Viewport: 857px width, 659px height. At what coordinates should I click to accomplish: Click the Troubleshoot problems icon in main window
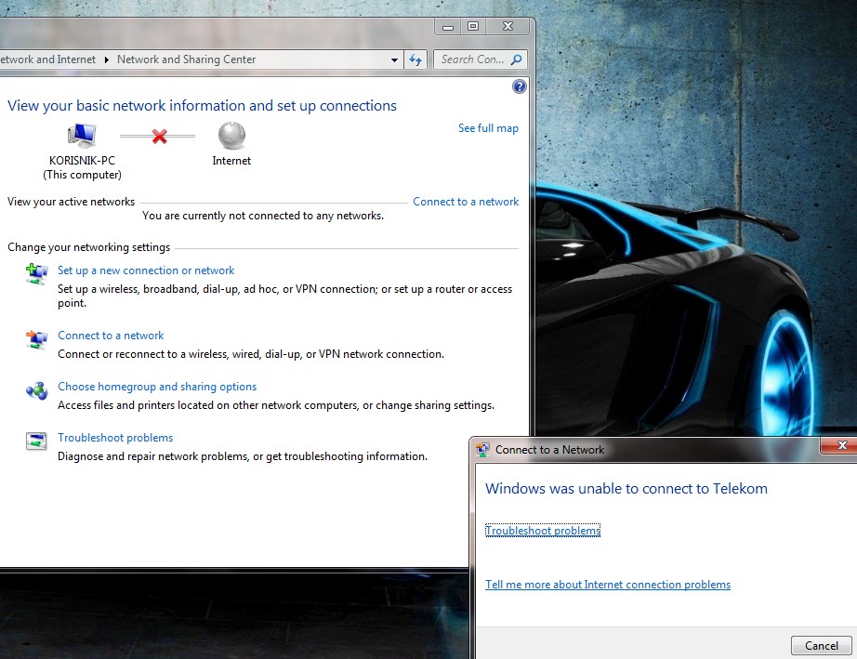coord(36,442)
